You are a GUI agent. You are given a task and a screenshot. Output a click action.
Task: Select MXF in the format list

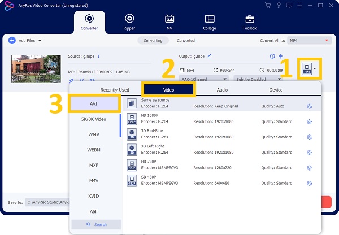click(x=94, y=166)
